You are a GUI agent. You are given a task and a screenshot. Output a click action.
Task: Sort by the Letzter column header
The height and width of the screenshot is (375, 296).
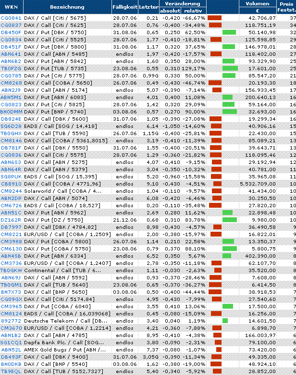[x=148, y=7]
